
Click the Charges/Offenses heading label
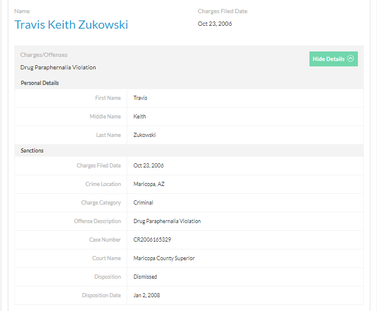[44, 55]
